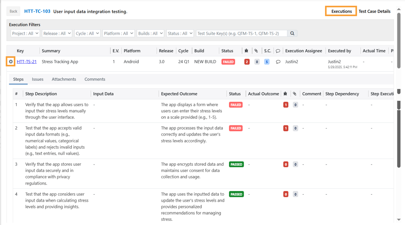
Task: Click the Back button
Action: [13, 11]
